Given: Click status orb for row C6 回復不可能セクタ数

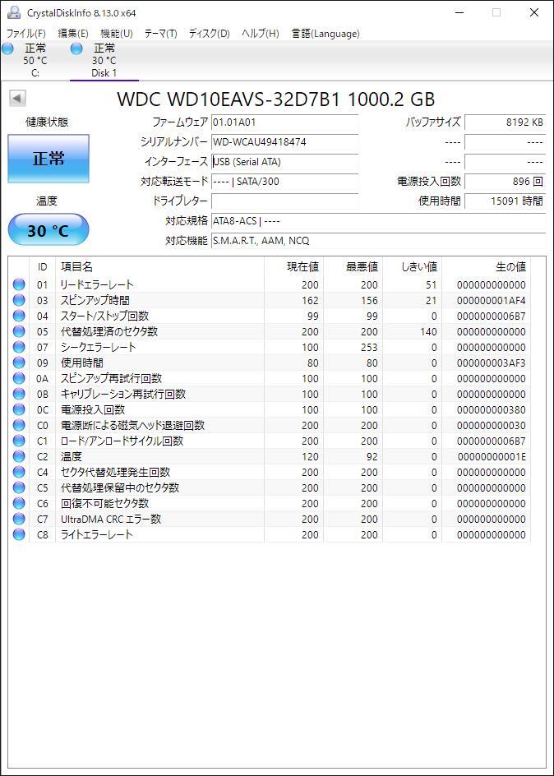Looking at the screenshot, I should click(x=19, y=503).
